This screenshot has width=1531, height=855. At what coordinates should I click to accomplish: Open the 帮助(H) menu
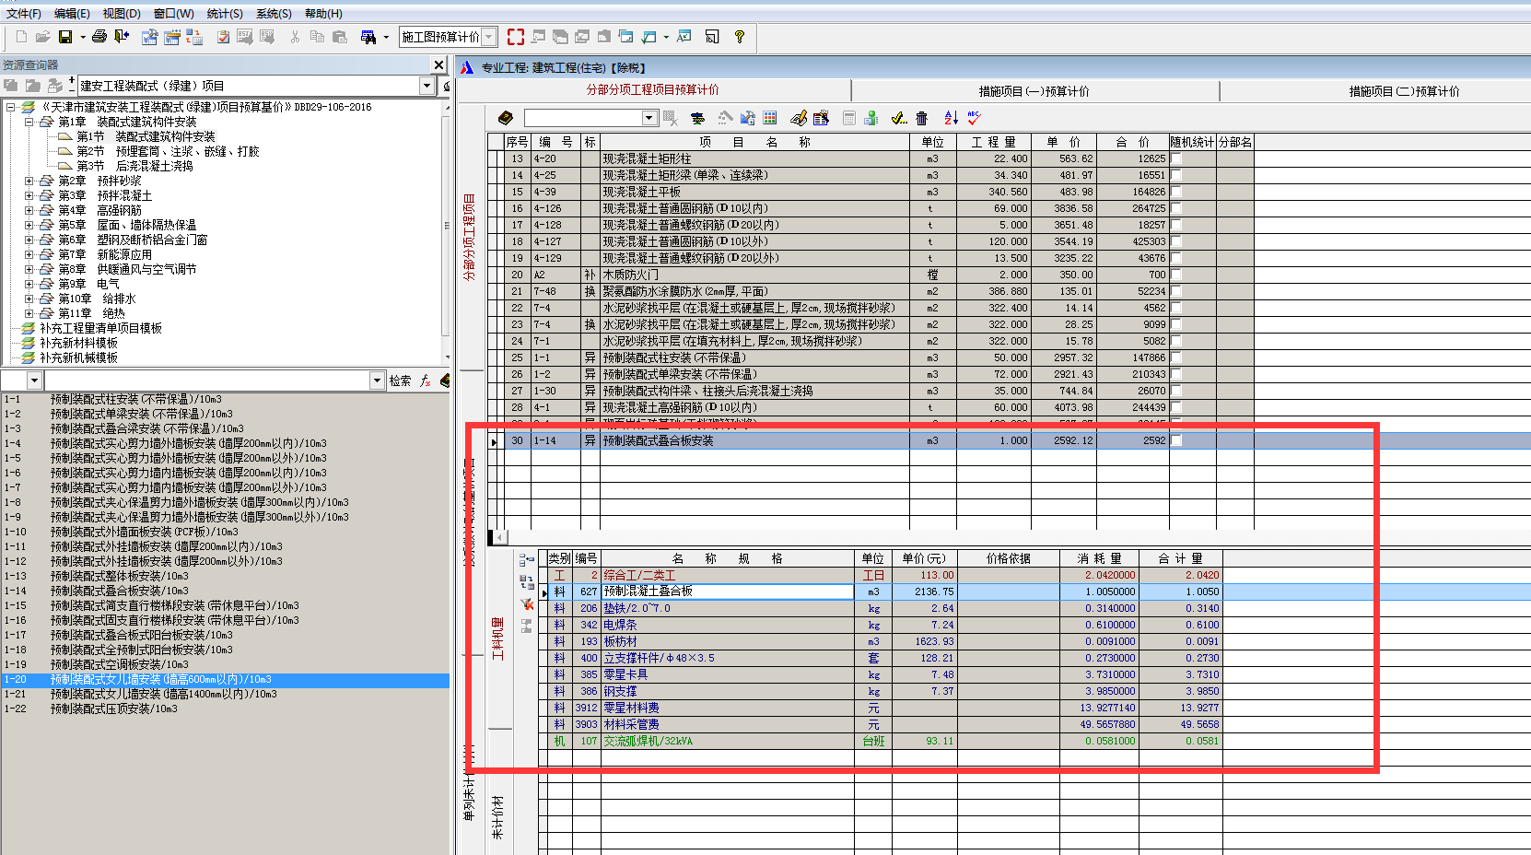pos(323,13)
